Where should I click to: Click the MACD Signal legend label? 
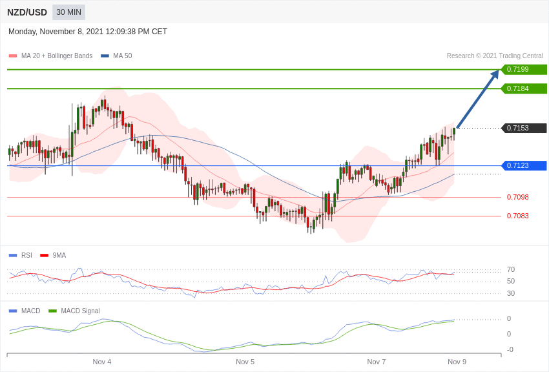point(80,311)
